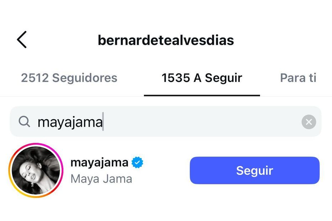
Task: Click the Seguidores follower count
Action: pyautogui.click(x=69, y=78)
